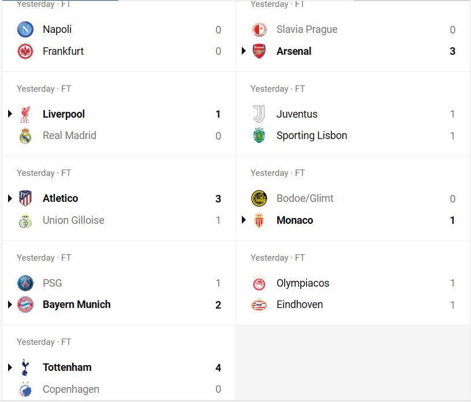Open the Eindhoven team name
Image resolution: width=471 pixels, height=402 pixels.
pyautogui.click(x=300, y=305)
